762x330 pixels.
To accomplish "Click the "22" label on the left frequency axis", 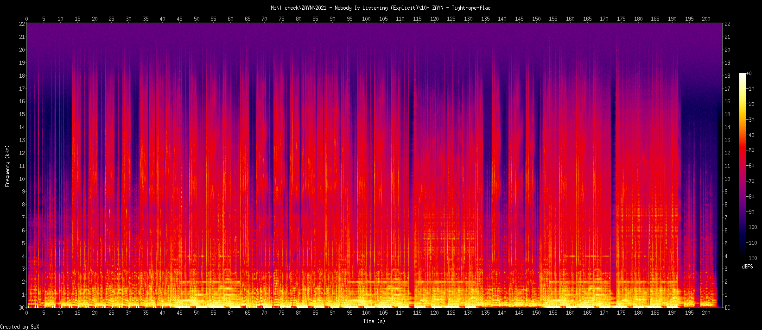I will coord(22,24).
